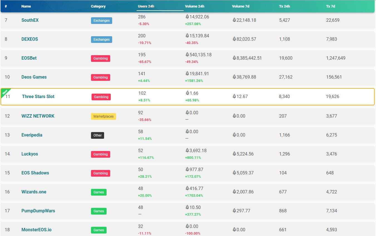Click Deos Games Tx 24h value 27,162
The width and height of the screenshot is (376, 236).
[286, 77]
